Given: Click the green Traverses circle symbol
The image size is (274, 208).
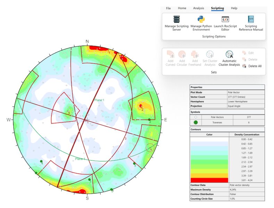Looking at the screenshot, I should [196, 122].
